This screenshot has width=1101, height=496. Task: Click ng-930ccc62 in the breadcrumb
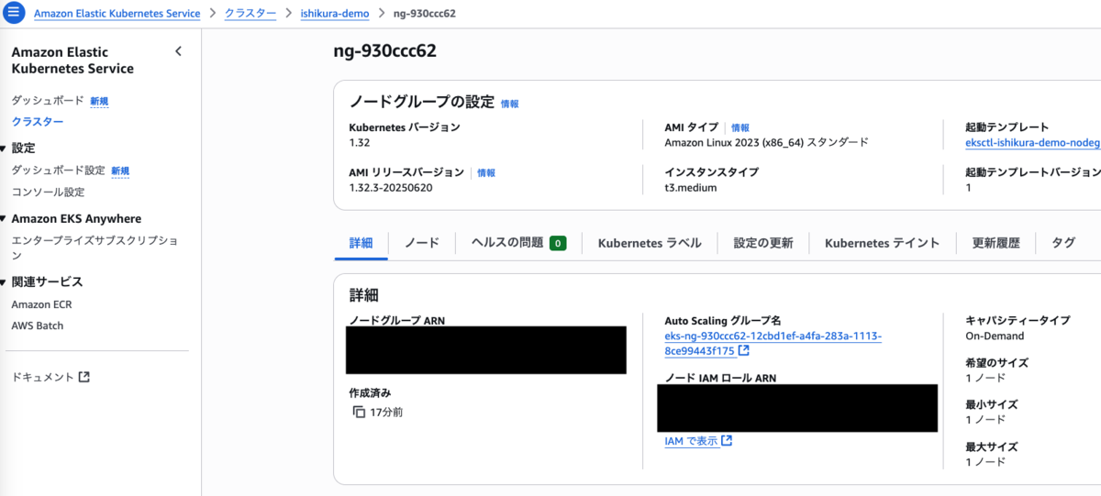[424, 14]
